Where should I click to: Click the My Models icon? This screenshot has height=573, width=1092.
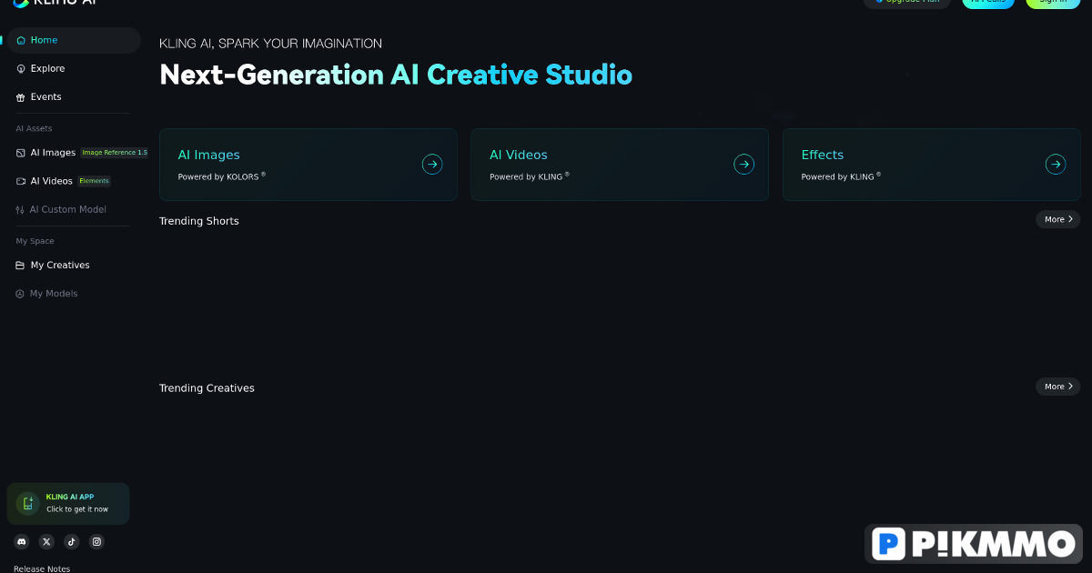pyautogui.click(x=20, y=294)
